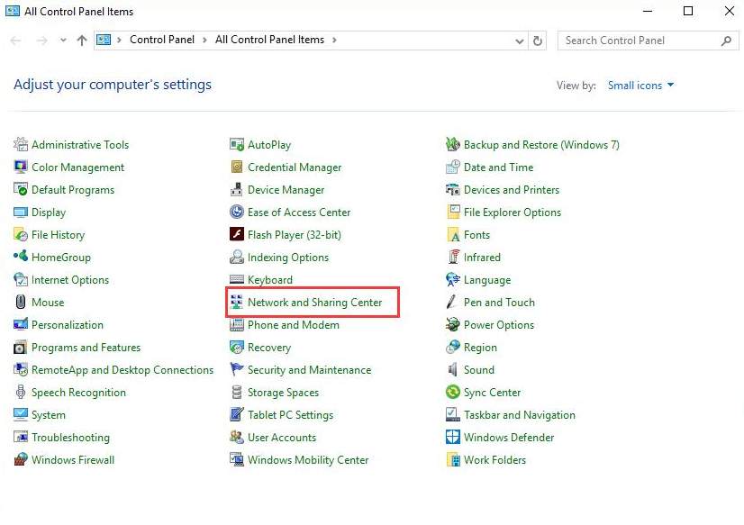Viewport: 744px width, 525px height.
Task: Click the Sound speaker icon
Action: click(x=453, y=369)
